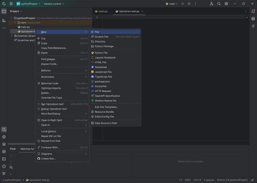Choose Run 'Uptodown test' menu entry
The image size is (257, 183).
click(62, 104)
